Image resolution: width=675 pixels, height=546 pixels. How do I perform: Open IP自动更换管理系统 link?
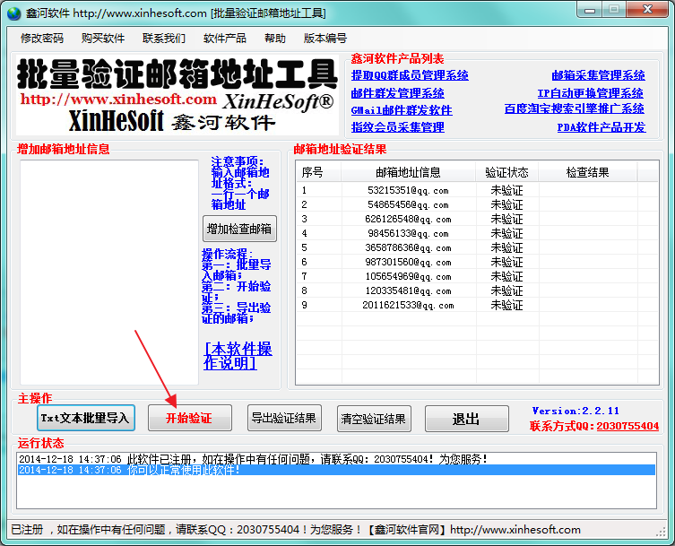pyautogui.click(x=590, y=93)
